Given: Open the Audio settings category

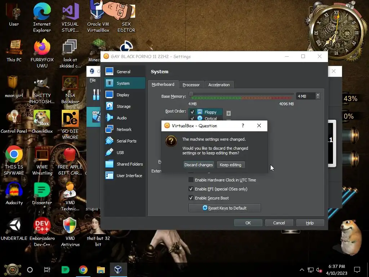Looking at the screenshot, I should [x=125, y=118].
